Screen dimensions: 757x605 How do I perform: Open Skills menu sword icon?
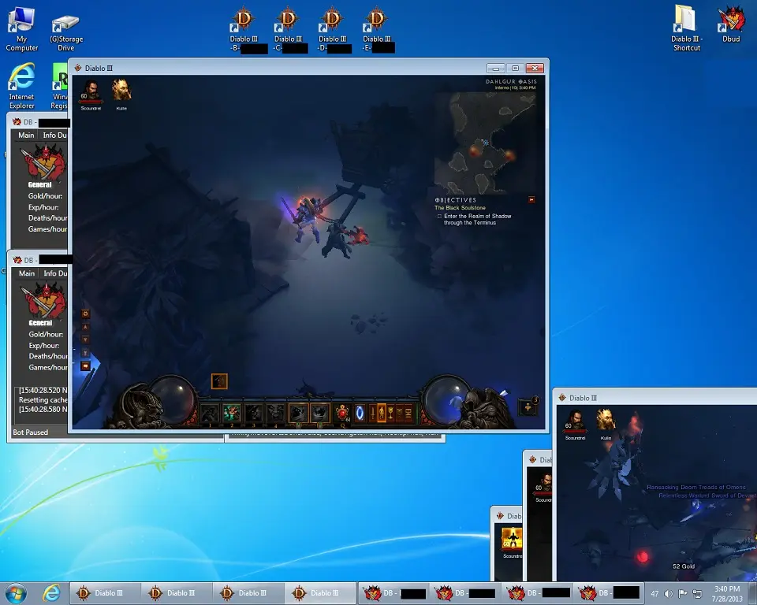pyautogui.click(x=373, y=414)
